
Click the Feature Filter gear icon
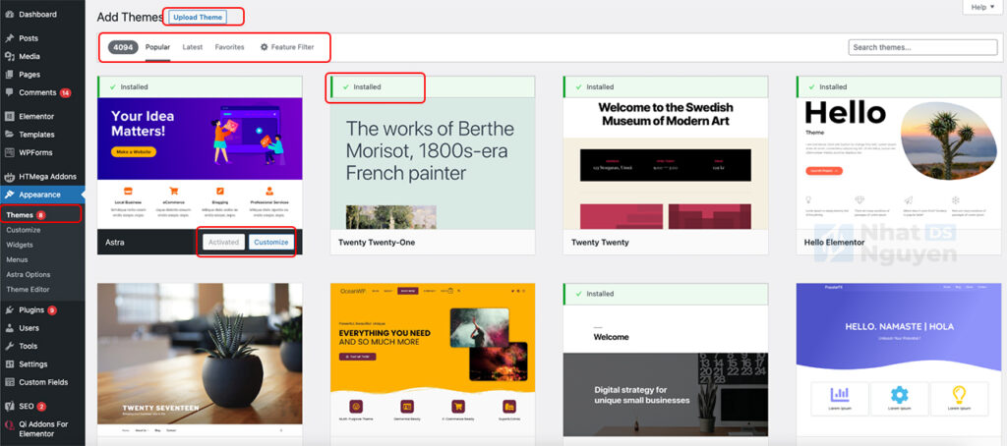[264, 47]
